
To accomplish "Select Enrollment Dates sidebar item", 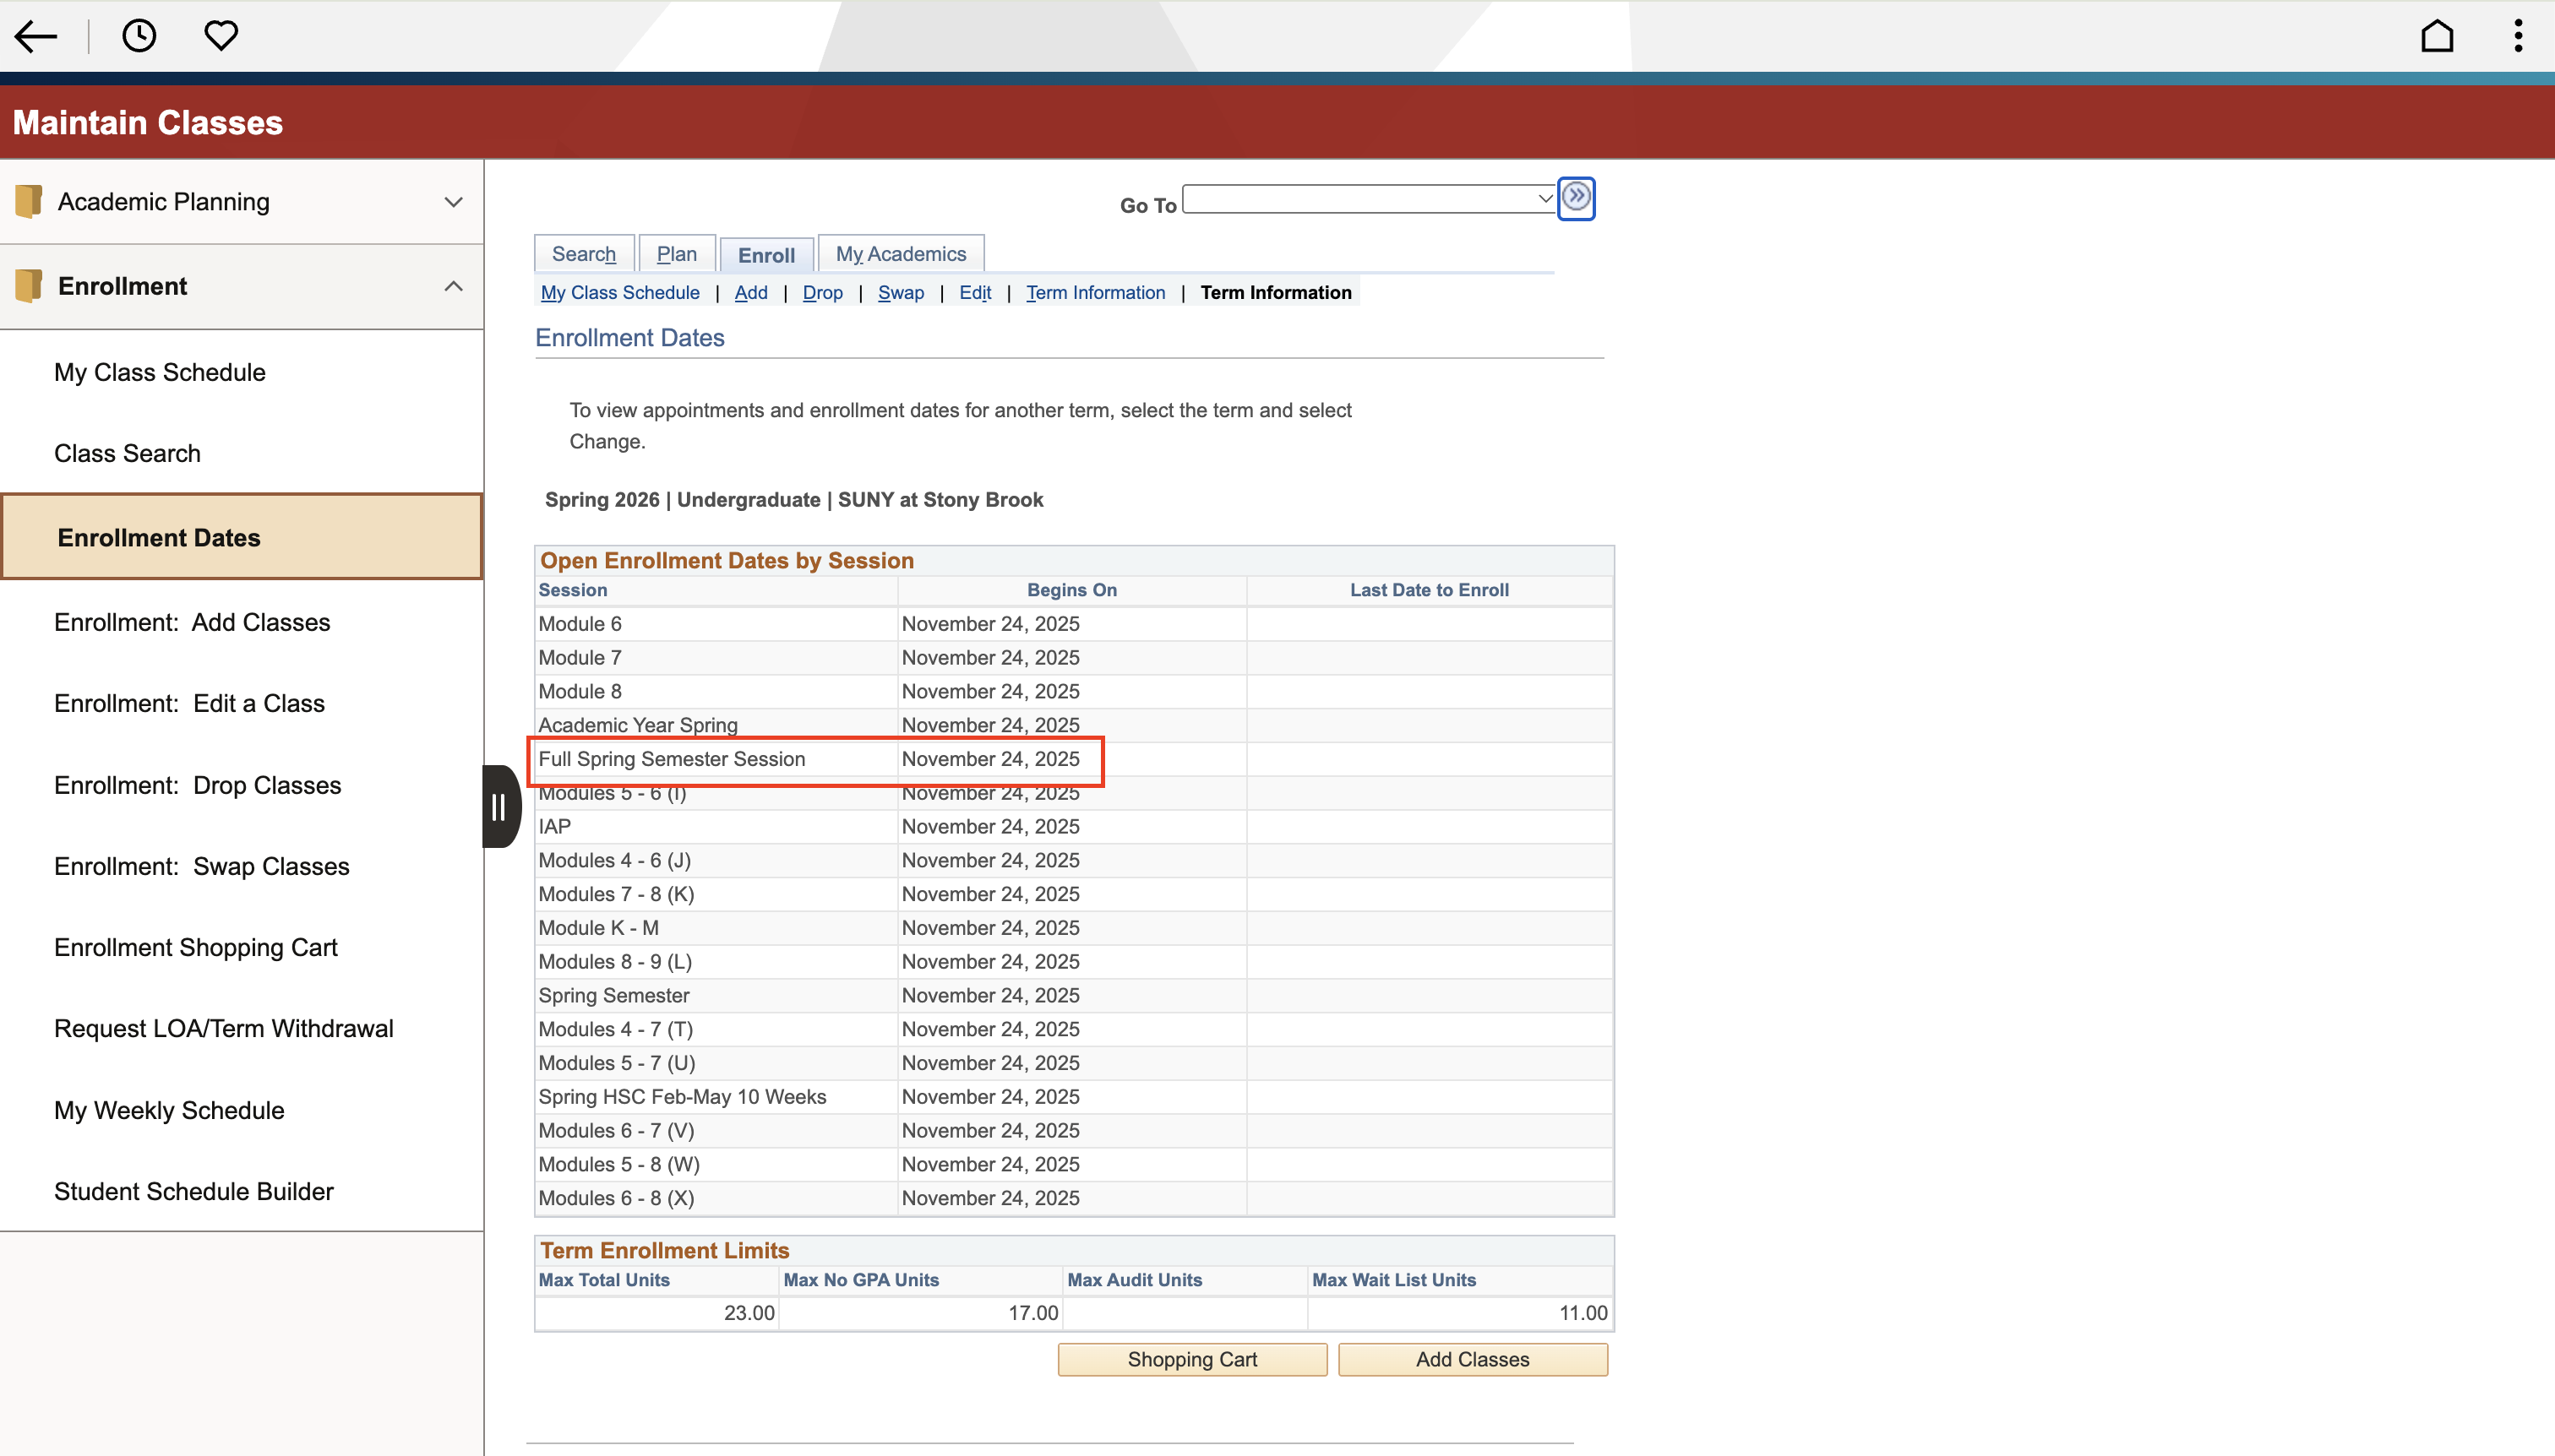I will tap(241, 537).
